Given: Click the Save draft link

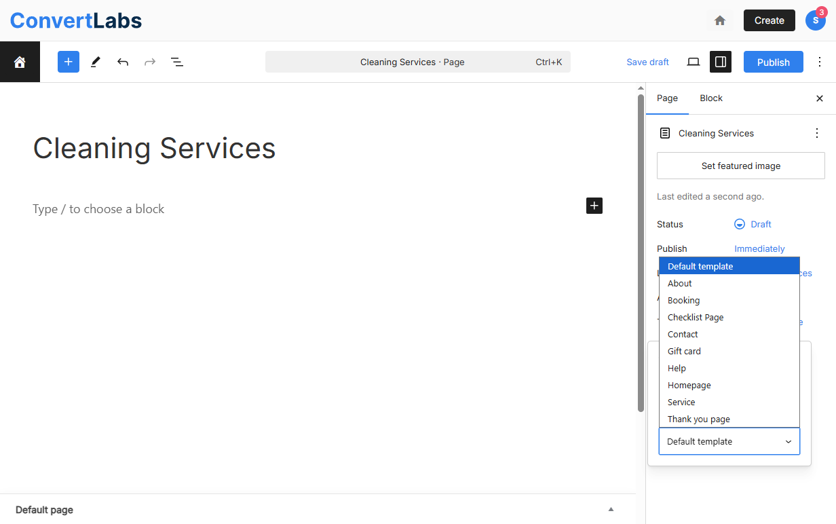Looking at the screenshot, I should pyautogui.click(x=647, y=62).
